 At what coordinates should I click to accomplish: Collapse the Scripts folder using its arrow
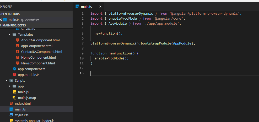(x=7, y=81)
